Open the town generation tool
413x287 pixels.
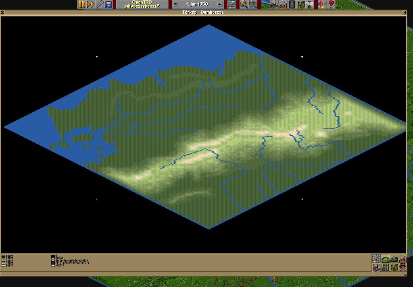[274, 4]
